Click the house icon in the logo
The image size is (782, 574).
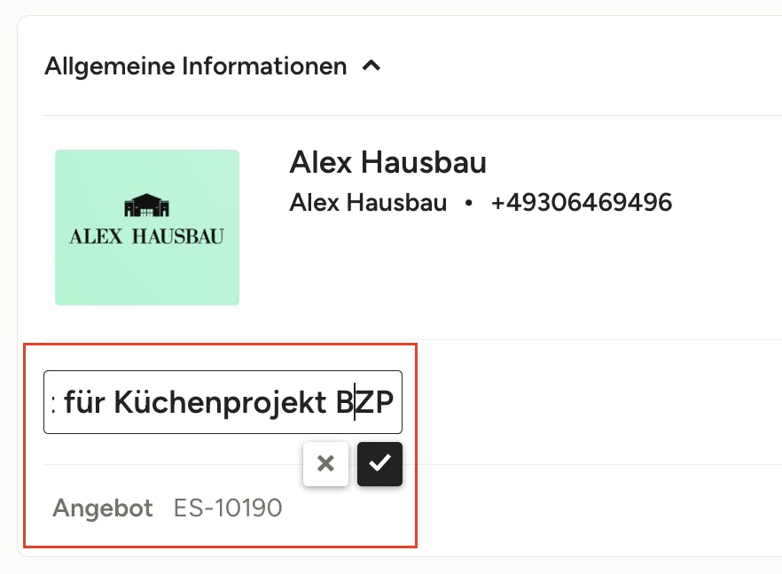click(146, 206)
